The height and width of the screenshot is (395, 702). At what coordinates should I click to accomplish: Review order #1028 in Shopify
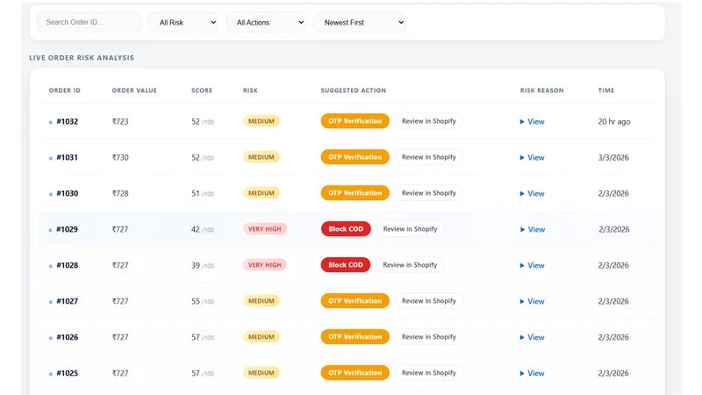(410, 265)
